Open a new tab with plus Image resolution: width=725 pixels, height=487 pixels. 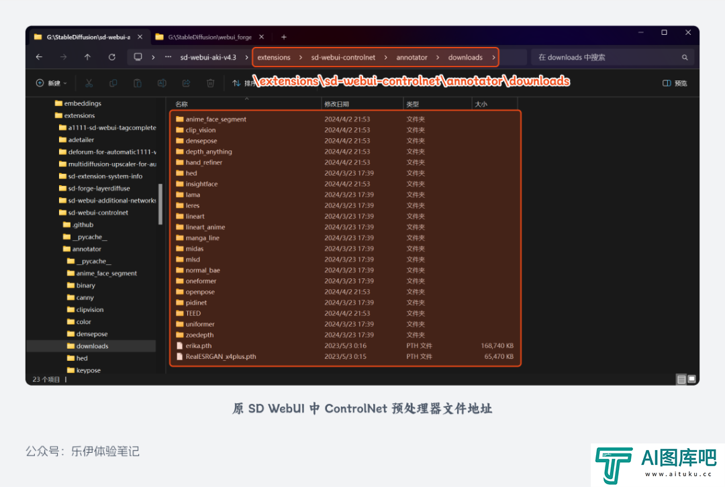click(x=284, y=37)
